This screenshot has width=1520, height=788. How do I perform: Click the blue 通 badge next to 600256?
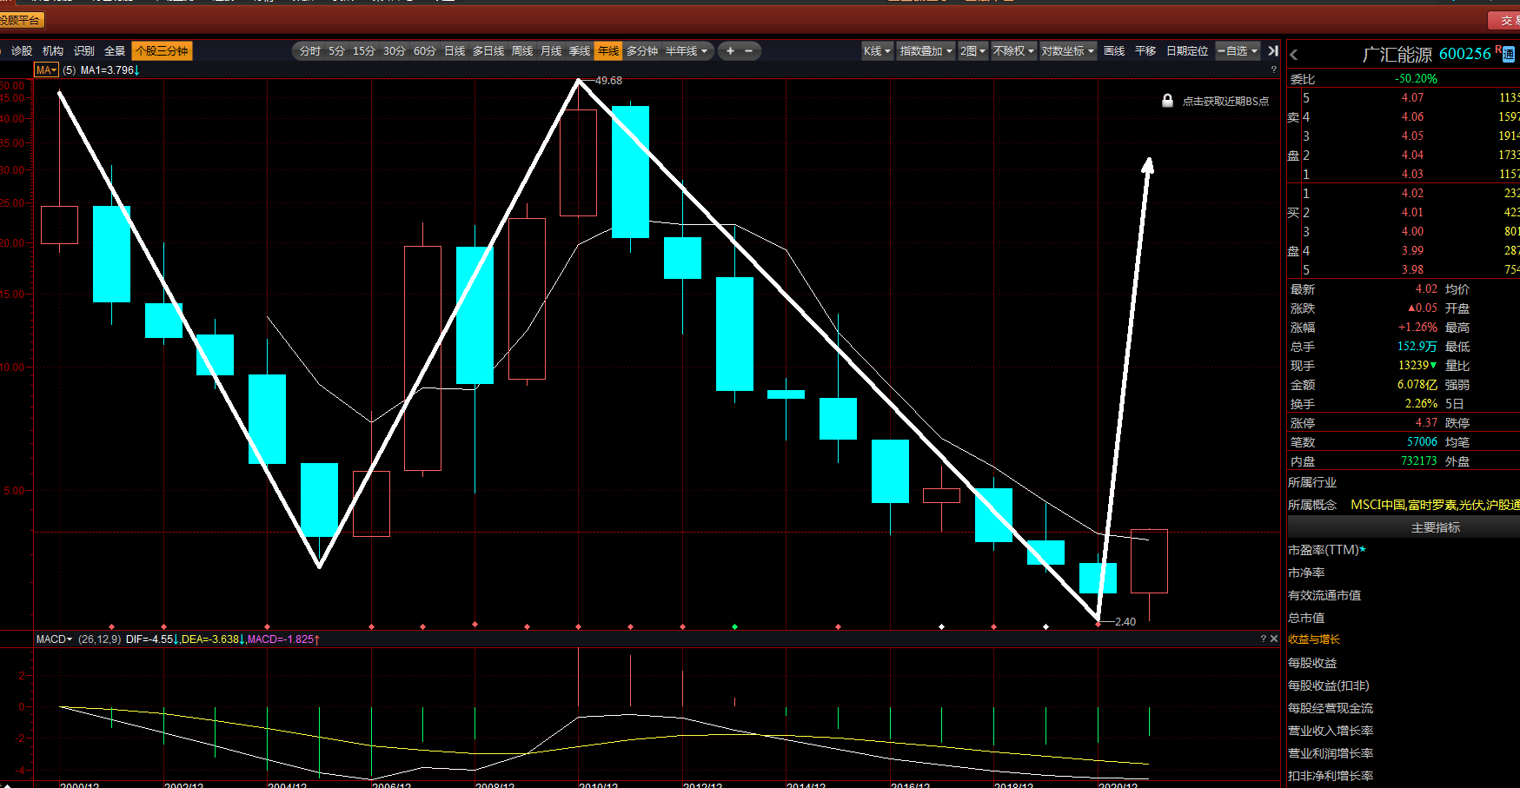1509,55
